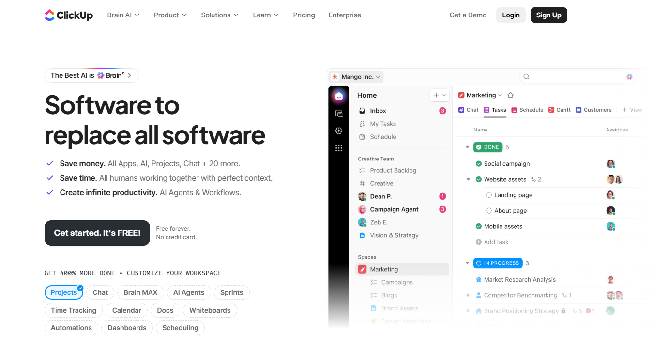Switch to the Tasks view tab
This screenshot has height=349, width=653.
click(x=495, y=110)
